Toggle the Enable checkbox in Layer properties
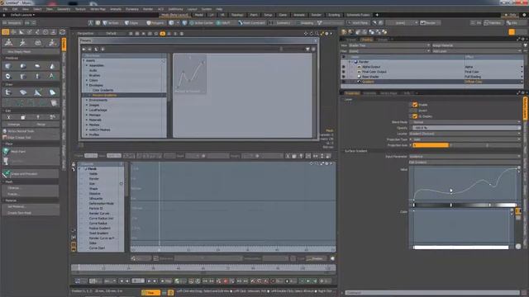 (x=415, y=105)
